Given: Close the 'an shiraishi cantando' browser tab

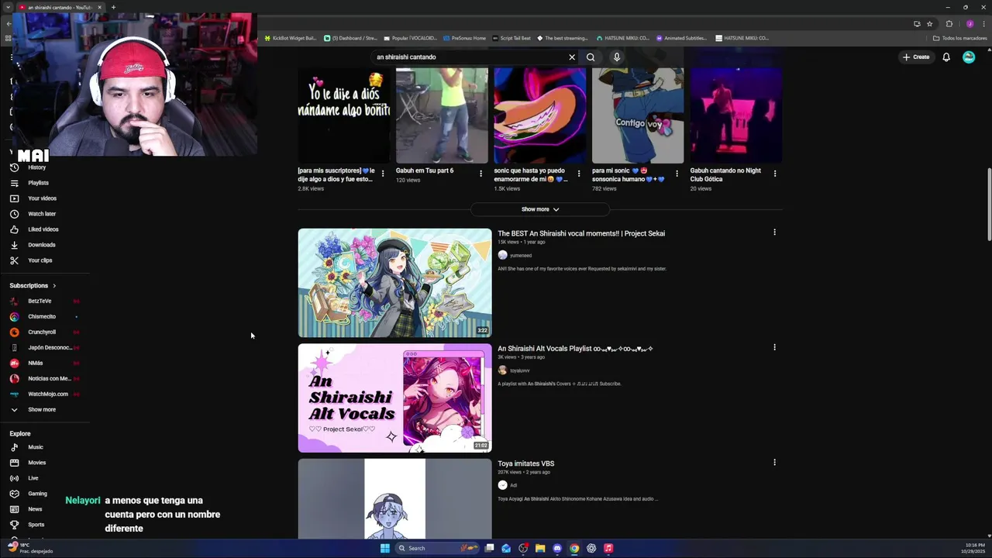Looking at the screenshot, I should point(99,7).
